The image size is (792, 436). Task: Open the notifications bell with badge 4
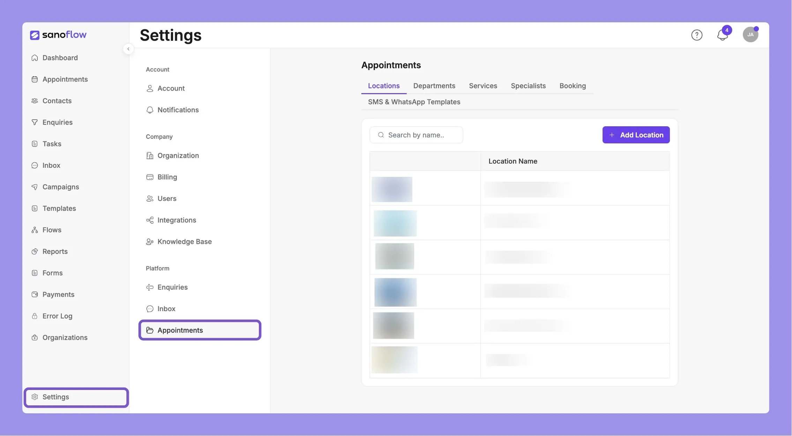pyautogui.click(x=723, y=34)
